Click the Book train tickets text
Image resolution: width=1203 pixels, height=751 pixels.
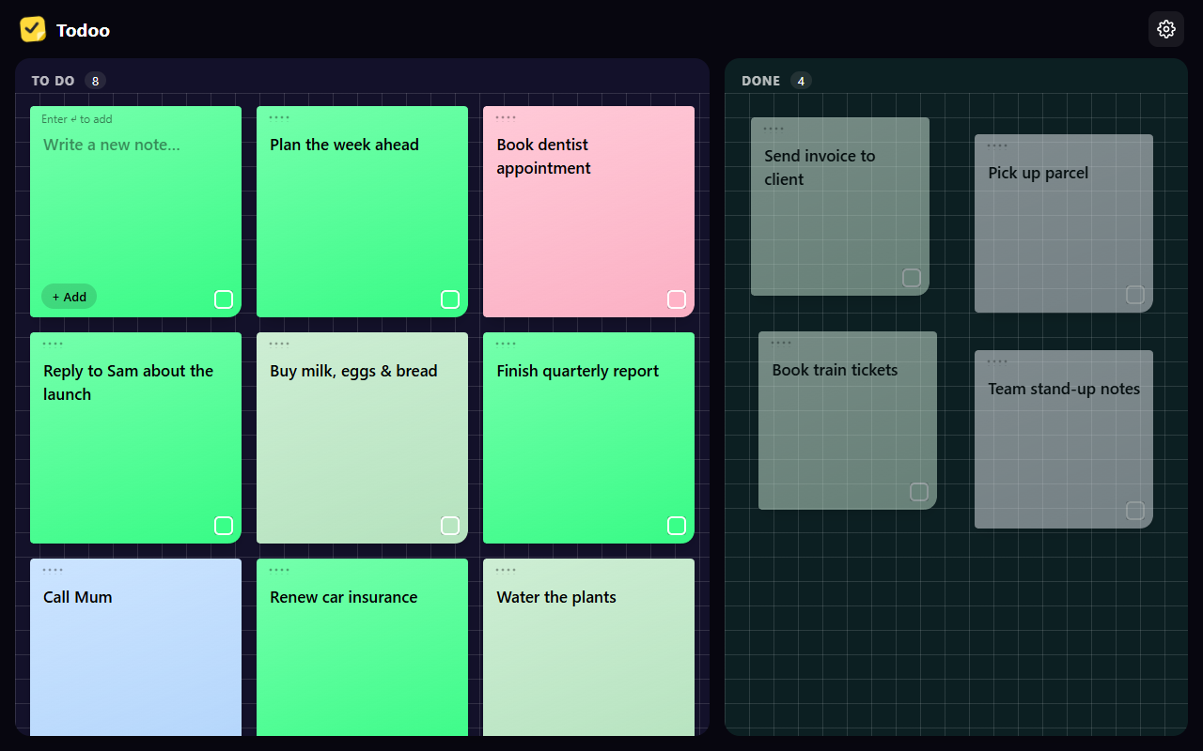[x=835, y=370]
